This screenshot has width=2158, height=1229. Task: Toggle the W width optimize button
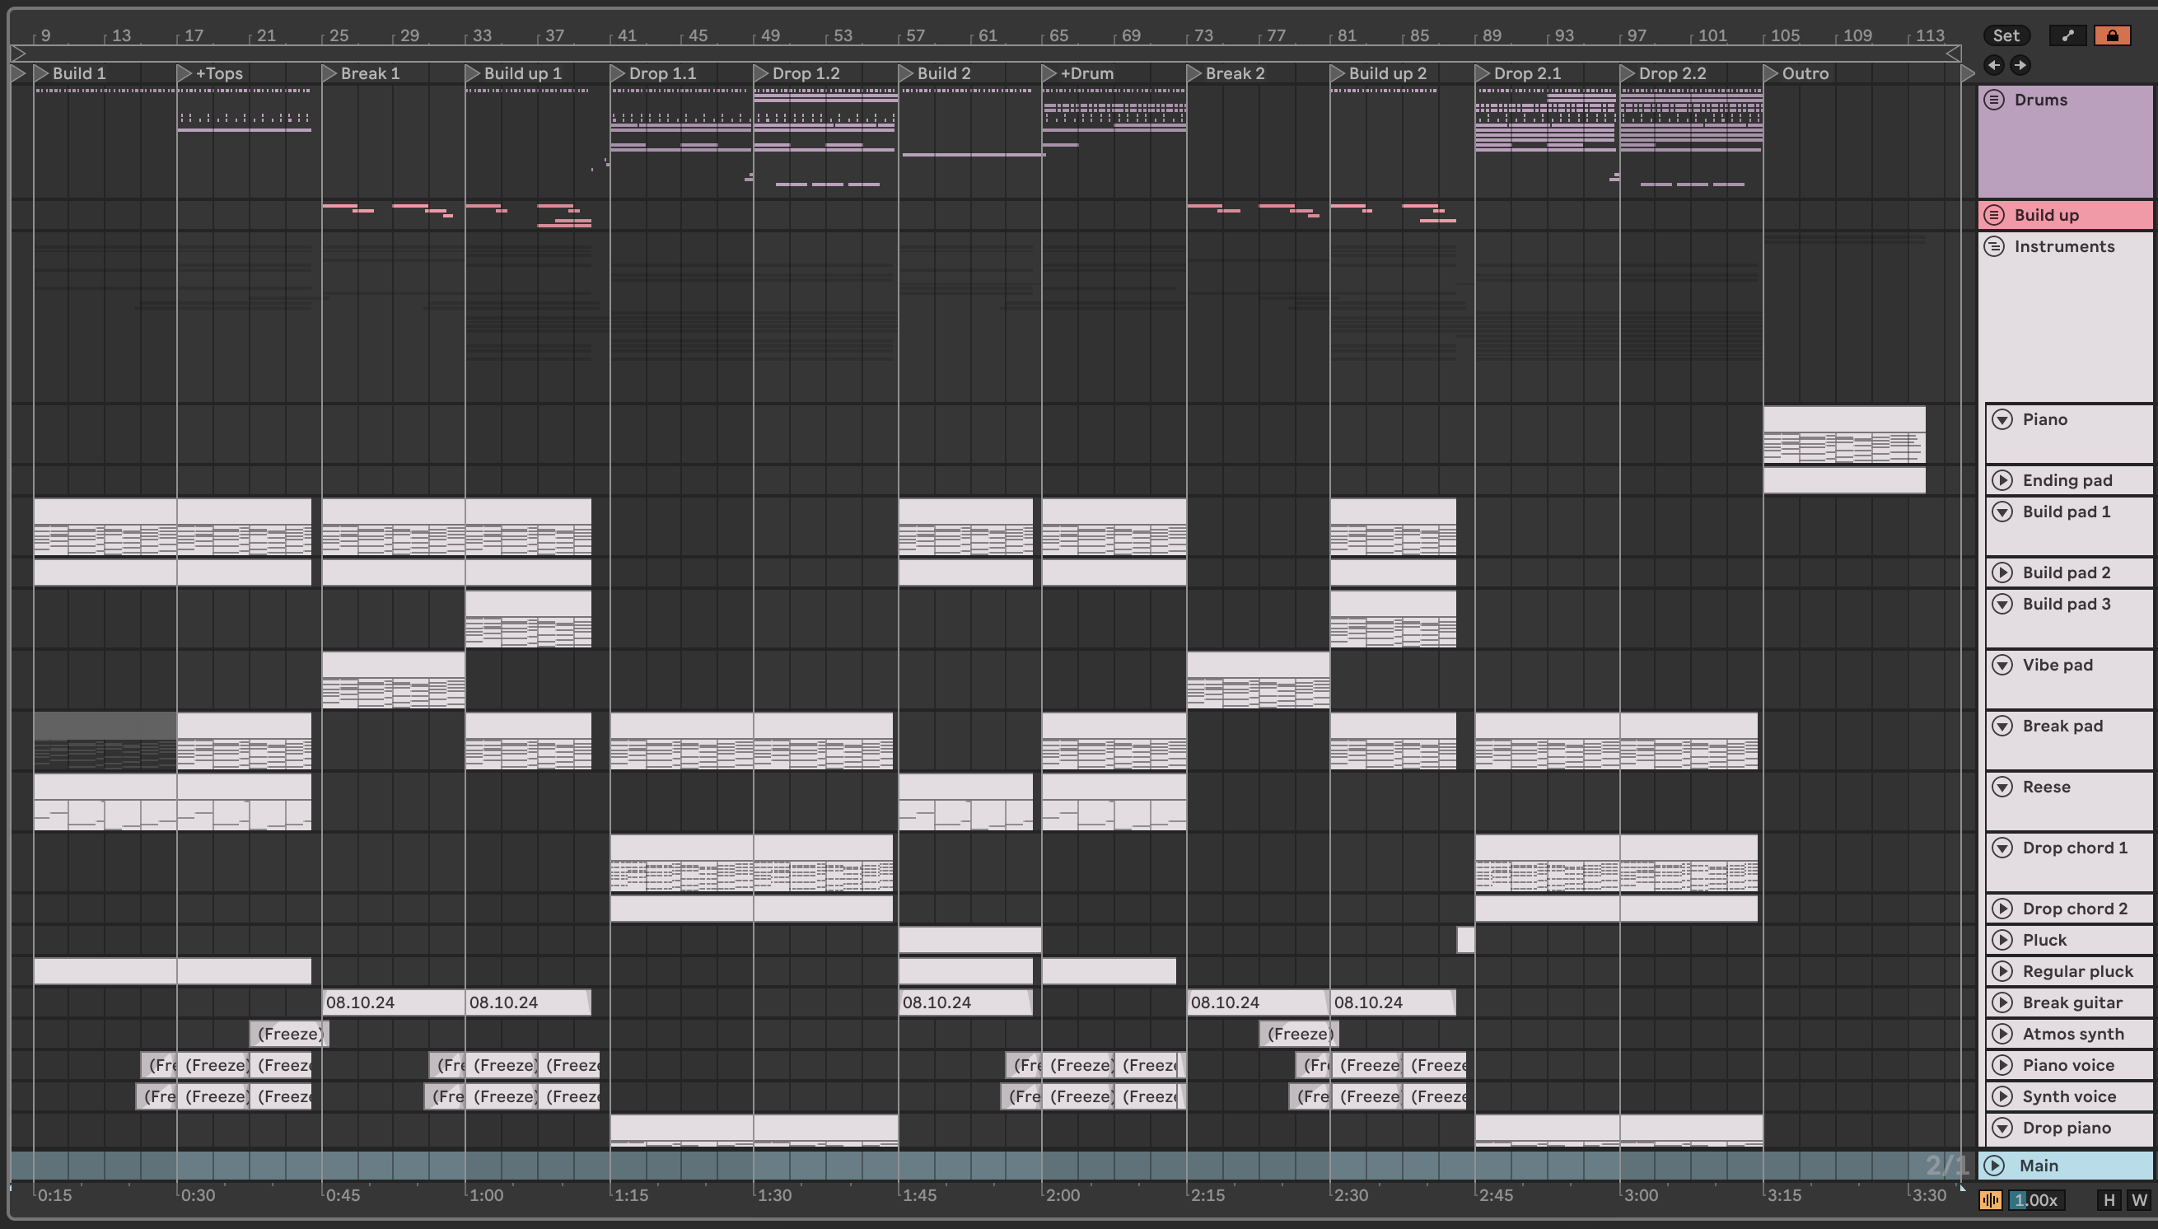click(2138, 1200)
